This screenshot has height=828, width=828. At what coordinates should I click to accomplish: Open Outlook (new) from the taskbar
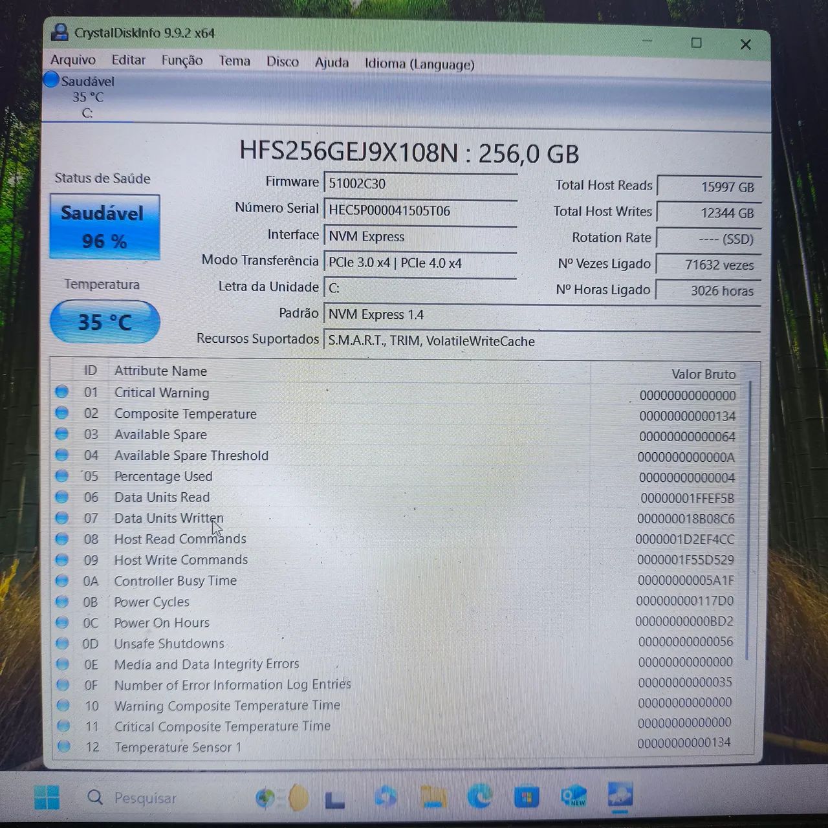click(573, 796)
